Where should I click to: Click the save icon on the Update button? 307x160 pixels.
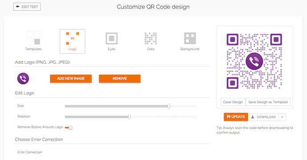[229, 116]
